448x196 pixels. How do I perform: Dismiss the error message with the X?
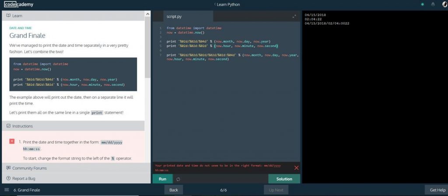click(296, 168)
